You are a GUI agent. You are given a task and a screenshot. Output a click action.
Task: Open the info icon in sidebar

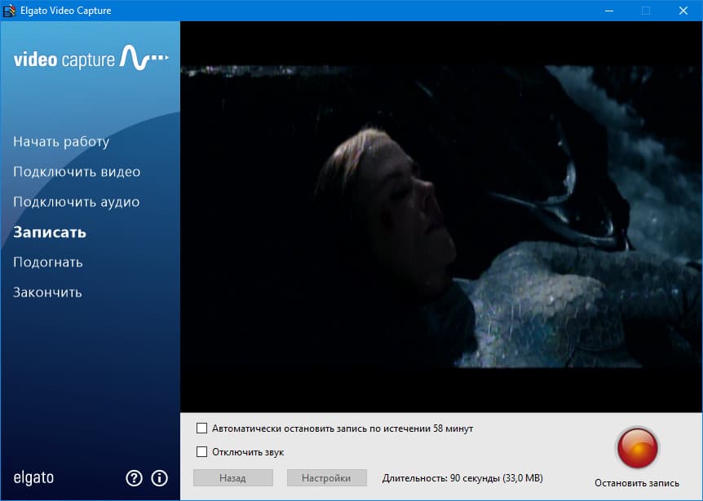pyautogui.click(x=159, y=478)
